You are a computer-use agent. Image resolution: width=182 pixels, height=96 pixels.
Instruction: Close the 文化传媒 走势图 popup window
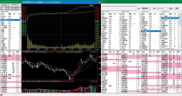[100, 2]
